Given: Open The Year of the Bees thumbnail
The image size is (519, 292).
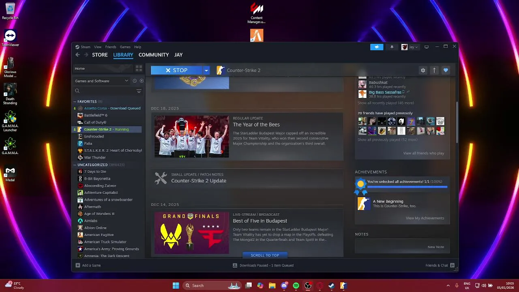Looking at the screenshot, I should tap(191, 136).
